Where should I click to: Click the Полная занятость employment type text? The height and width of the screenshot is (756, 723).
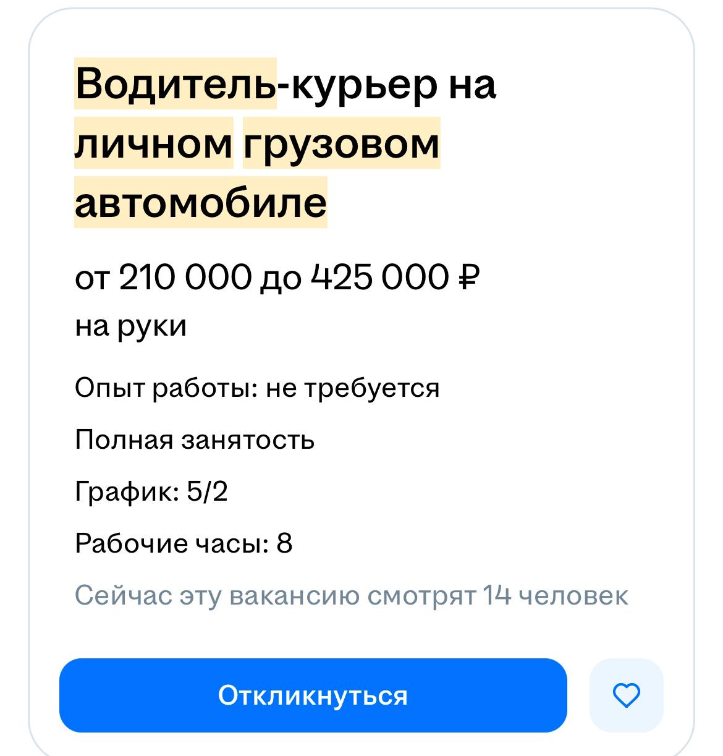coord(195,440)
